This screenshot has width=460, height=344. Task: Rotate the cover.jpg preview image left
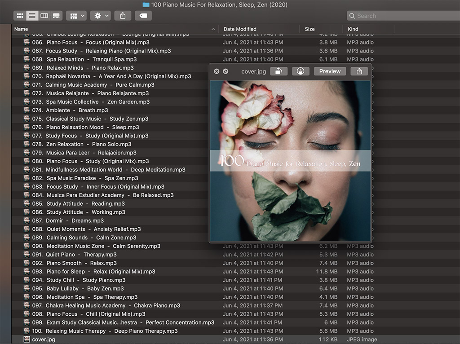pyautogui.click(x=279, y=71)
